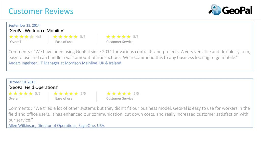
Task: Click the Ease of use stars in Workforce Mobility review
Action: 66,37
